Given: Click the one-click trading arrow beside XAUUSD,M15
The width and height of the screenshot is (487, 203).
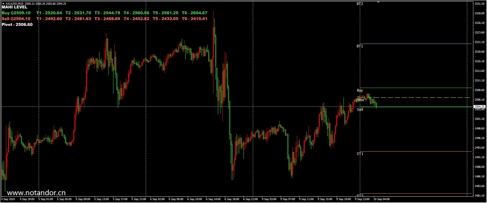Looking at the screenshot, I should click(3, 4).
